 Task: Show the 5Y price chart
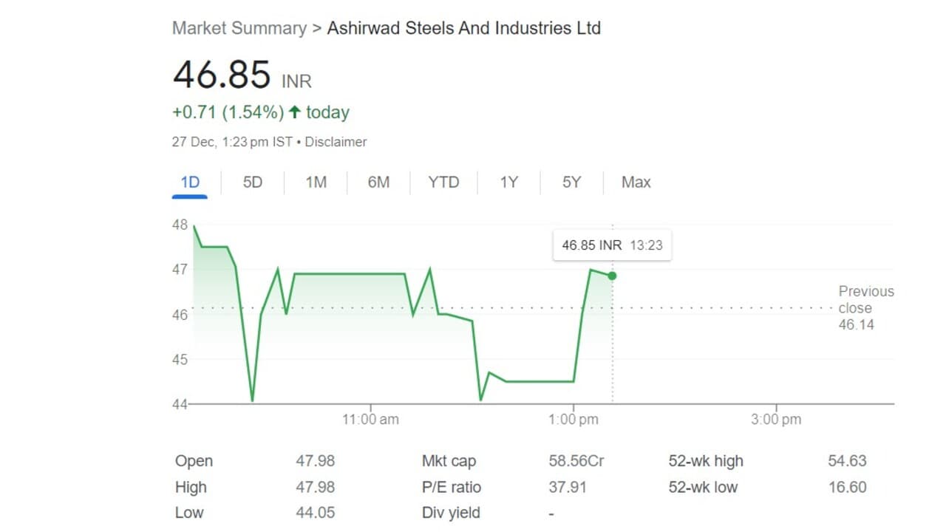(571, 182)
